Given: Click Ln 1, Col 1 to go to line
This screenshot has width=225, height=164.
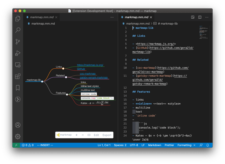Looking at the screenshot, I should point(104,145).
